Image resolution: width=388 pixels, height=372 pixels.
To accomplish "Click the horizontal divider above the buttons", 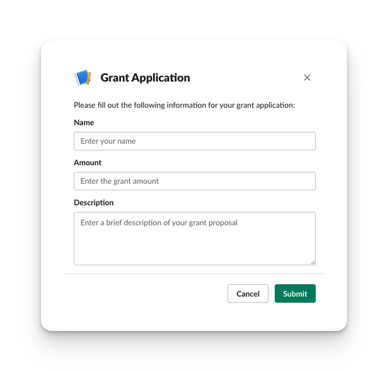I will [194, 274].
